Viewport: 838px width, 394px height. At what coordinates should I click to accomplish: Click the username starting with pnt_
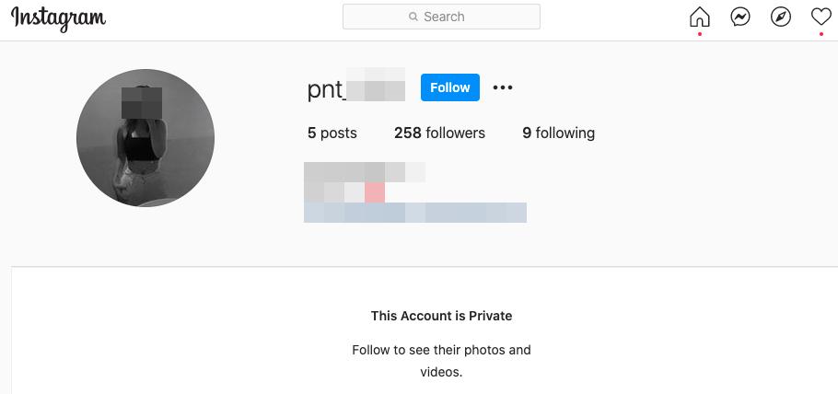355,88
